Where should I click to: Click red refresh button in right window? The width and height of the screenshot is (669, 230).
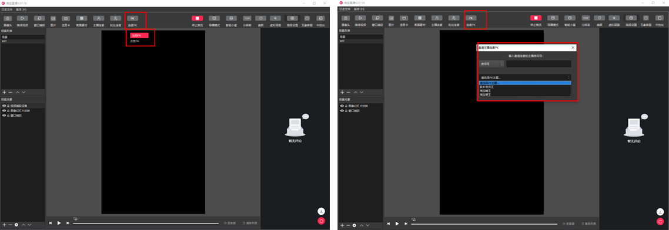click(660, 221)
